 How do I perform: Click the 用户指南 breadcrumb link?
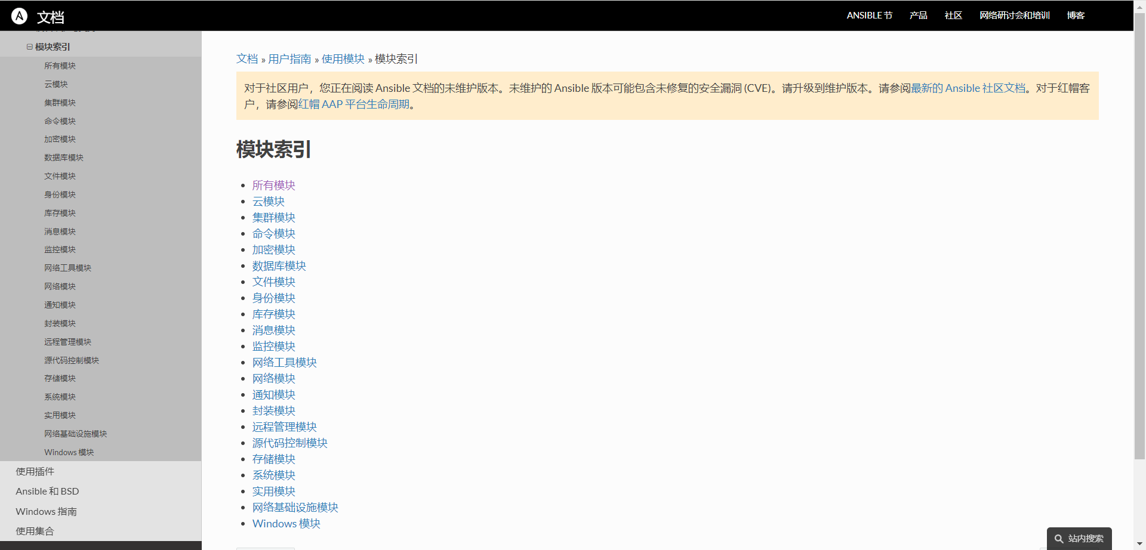(x=289, y=59)
